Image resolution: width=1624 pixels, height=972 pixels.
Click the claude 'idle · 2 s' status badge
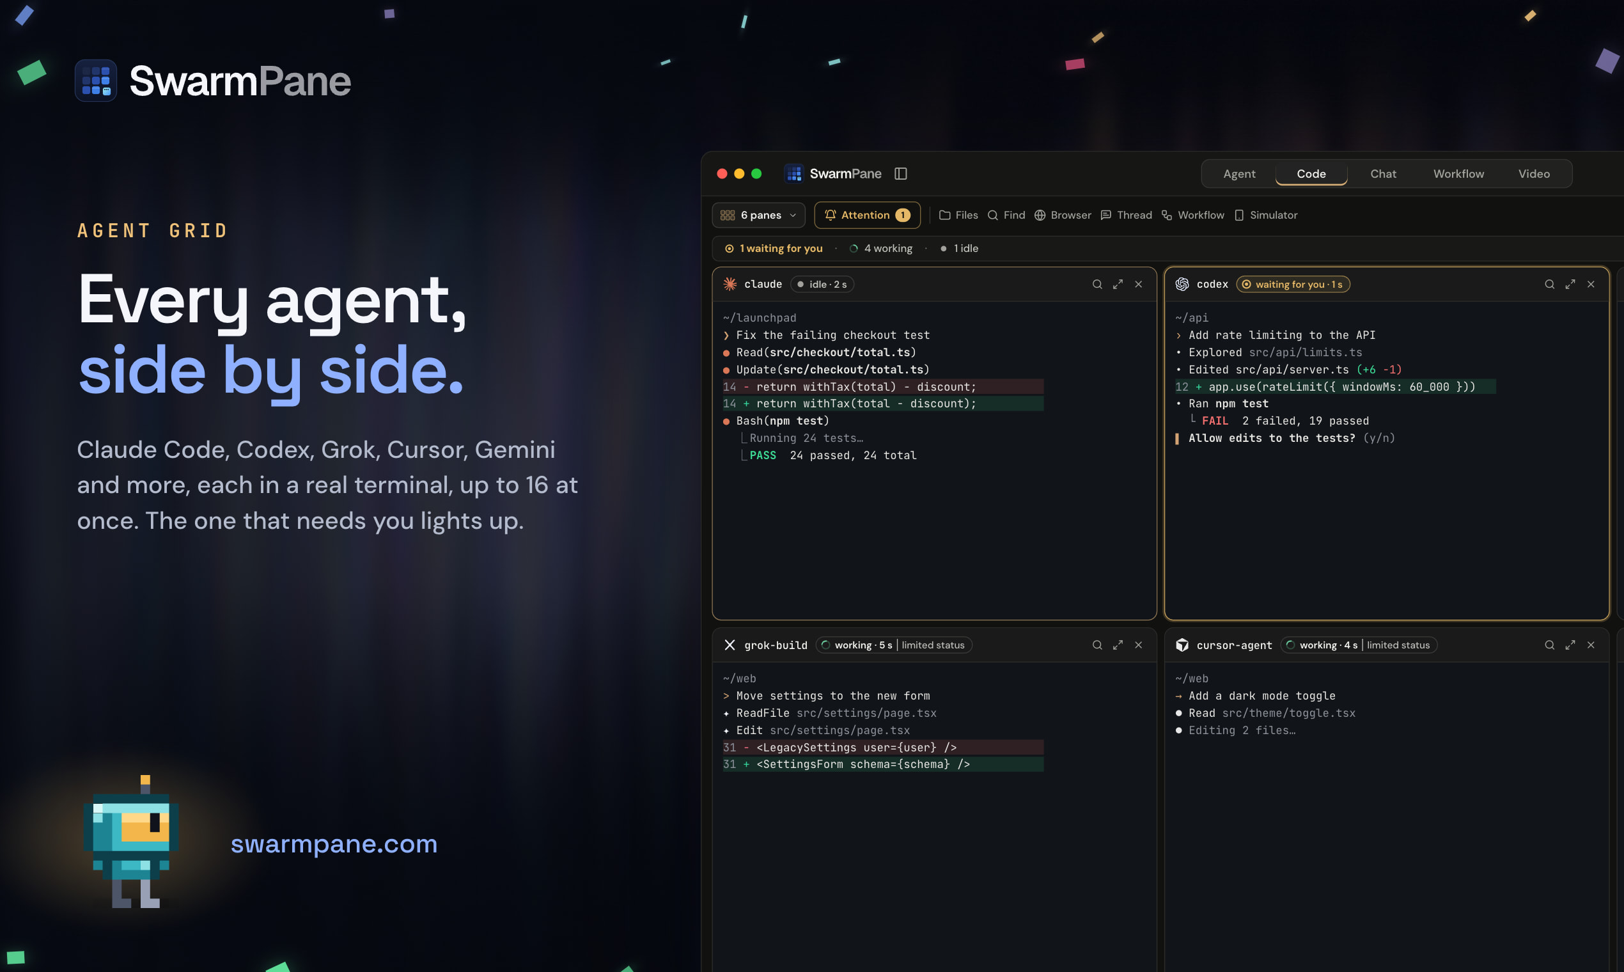click(822, 285)
